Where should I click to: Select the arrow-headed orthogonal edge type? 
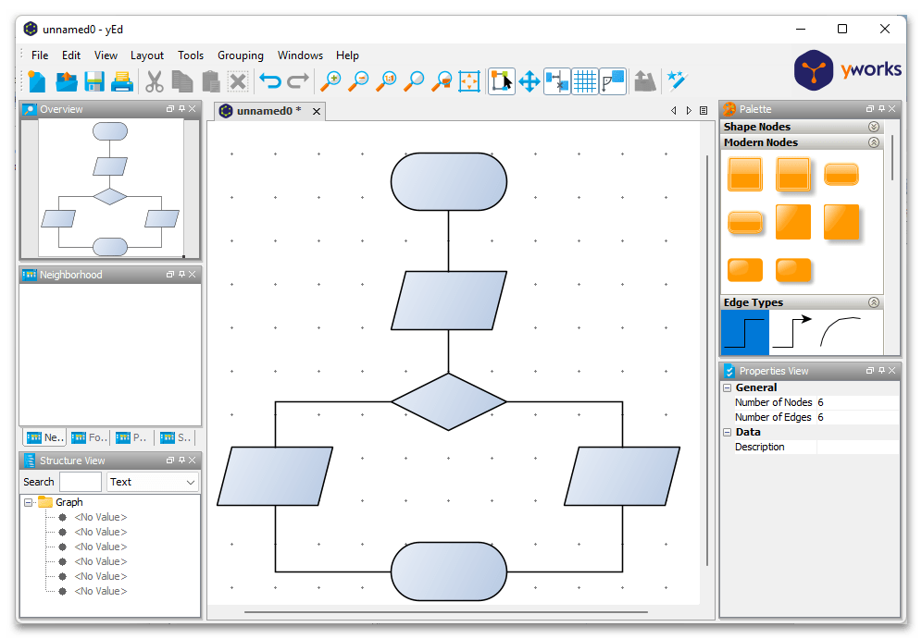(791, 332)
